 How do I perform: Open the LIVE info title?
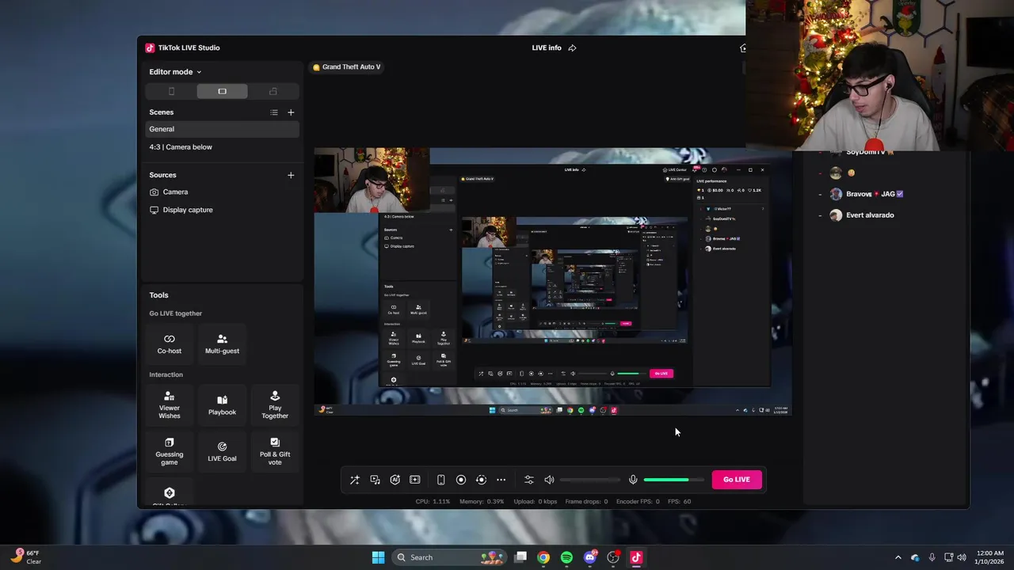coord(547,48)
